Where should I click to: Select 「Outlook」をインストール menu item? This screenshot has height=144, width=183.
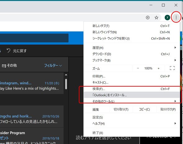click(x=132, y=95)
